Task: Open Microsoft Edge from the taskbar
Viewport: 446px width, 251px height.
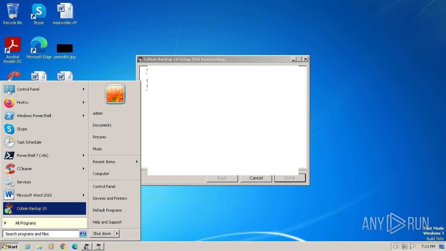Action: click(75, 246)
